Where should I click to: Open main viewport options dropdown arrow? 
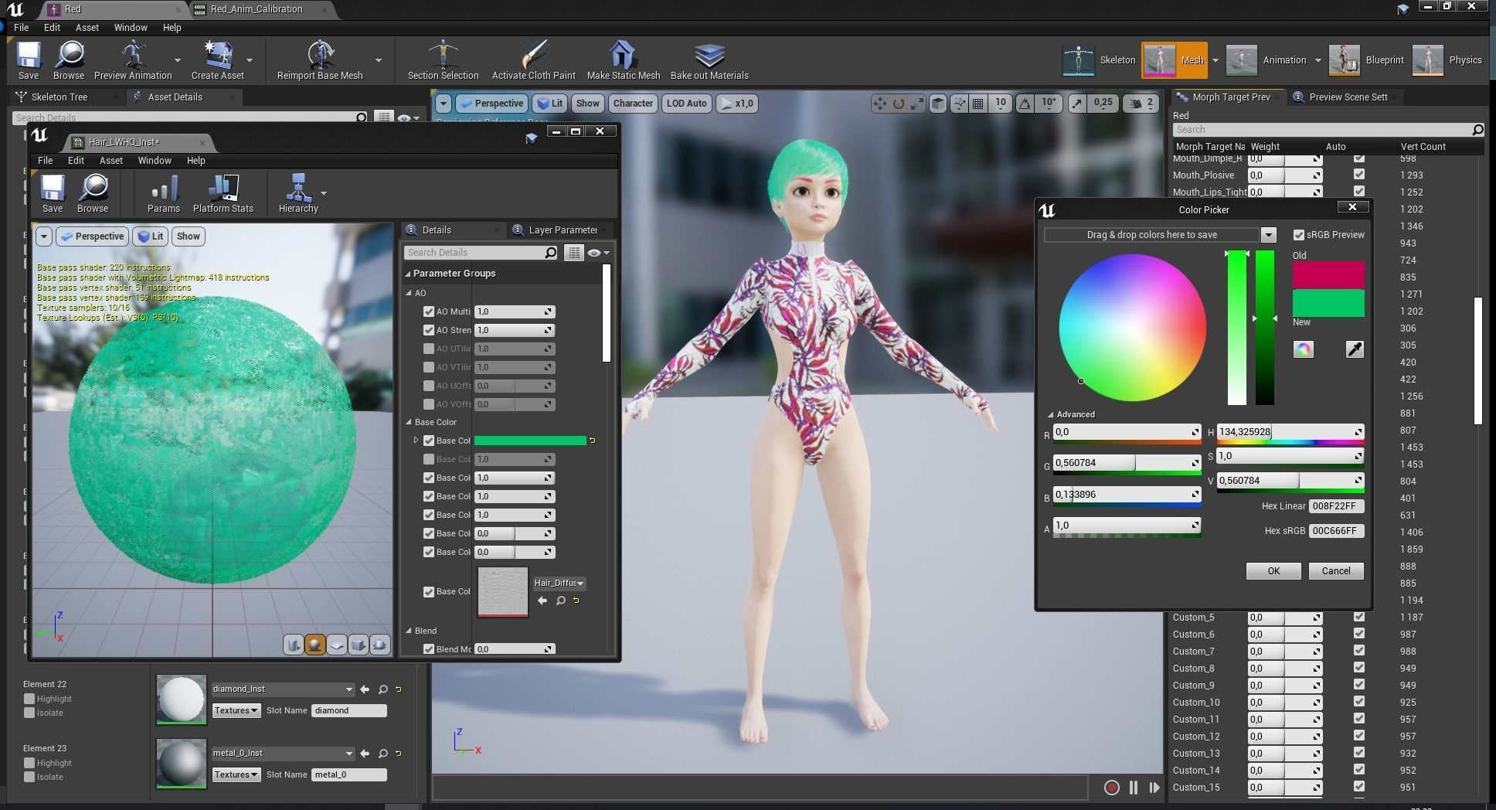[443, 104]
